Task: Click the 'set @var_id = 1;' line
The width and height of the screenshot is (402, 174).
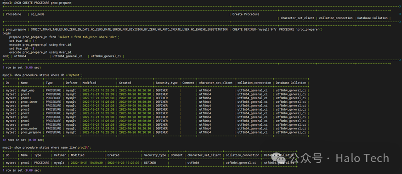Action: [23, 41]
